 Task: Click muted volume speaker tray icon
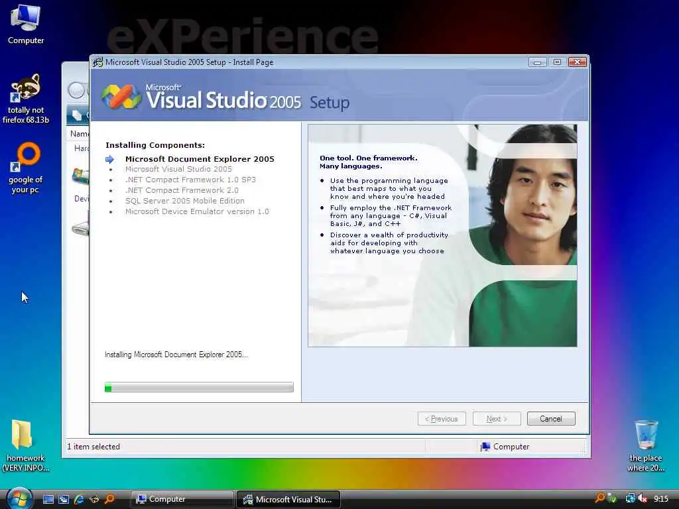click(x=643, y=498)
